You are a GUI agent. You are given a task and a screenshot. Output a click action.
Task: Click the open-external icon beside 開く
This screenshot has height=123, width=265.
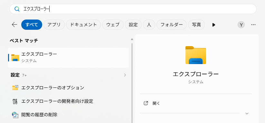(x=146, y=103)
